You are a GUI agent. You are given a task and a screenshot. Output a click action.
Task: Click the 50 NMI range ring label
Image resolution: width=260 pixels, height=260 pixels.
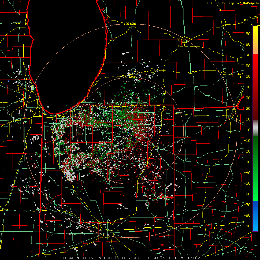(130, 77)
